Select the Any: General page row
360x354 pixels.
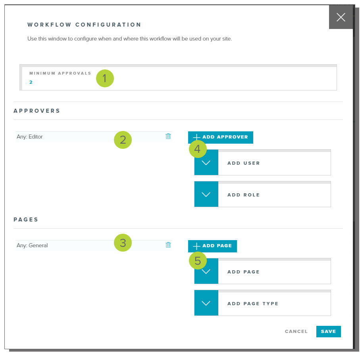pos(64,246)
